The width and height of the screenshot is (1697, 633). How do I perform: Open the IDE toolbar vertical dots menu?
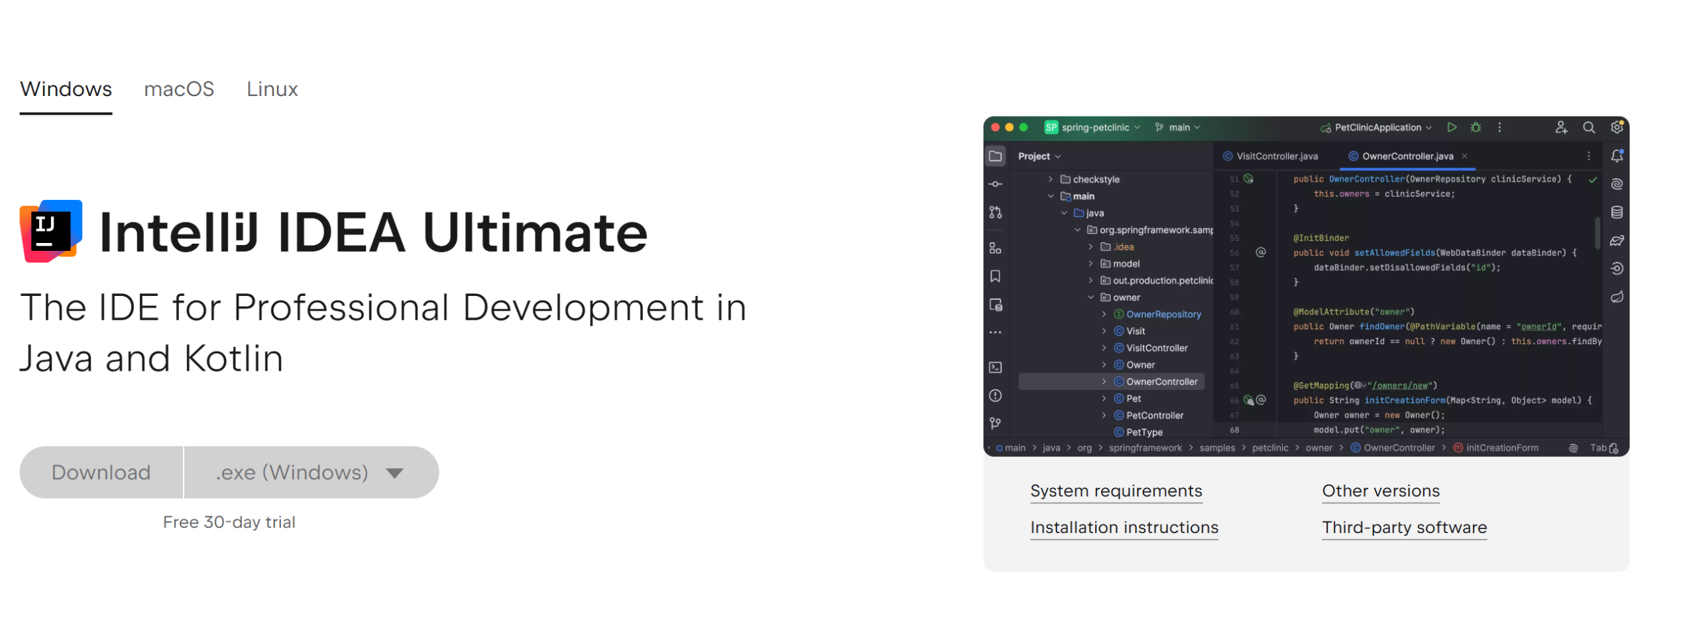tap(1499, 127)
